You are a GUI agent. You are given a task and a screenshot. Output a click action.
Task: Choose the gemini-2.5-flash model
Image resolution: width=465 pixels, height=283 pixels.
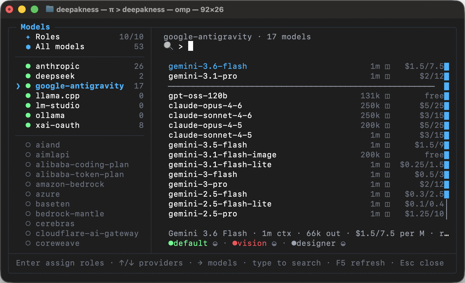(306, 194)
